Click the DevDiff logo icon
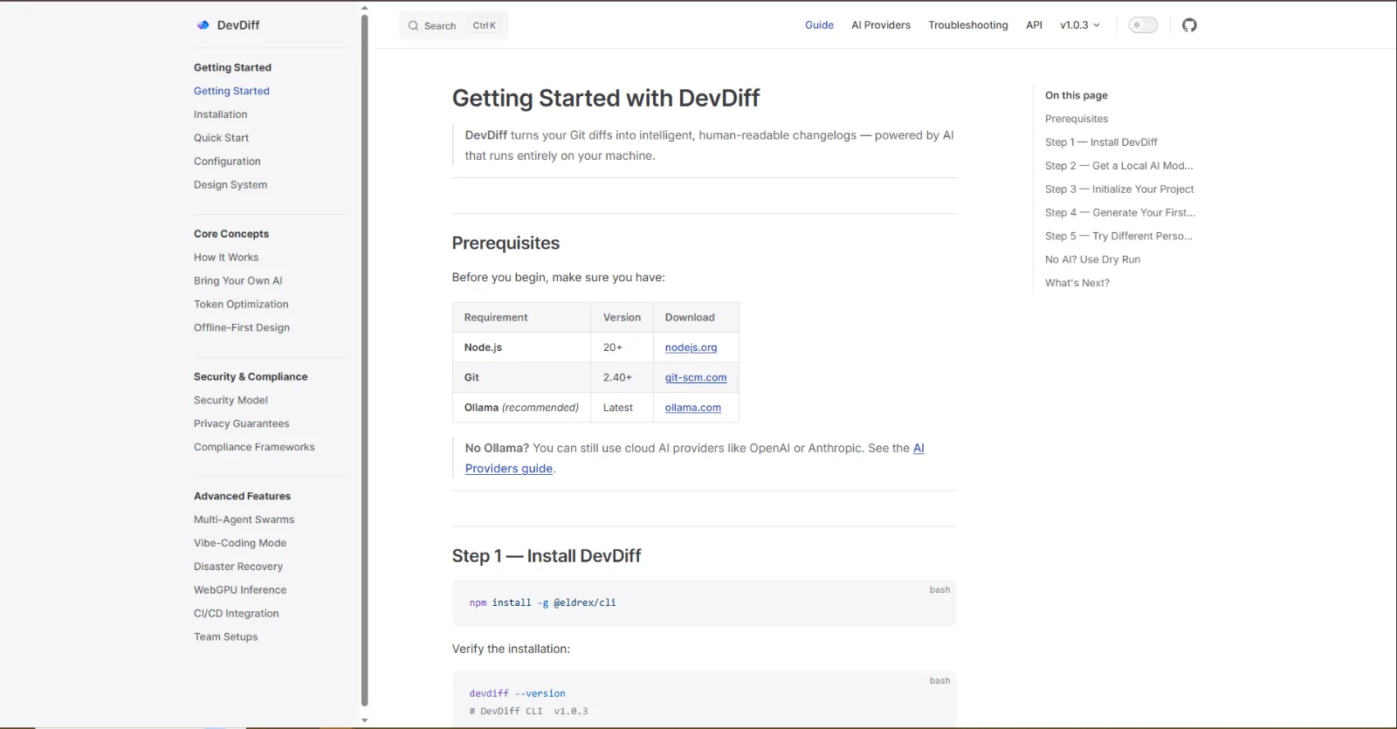 point(203,25)
